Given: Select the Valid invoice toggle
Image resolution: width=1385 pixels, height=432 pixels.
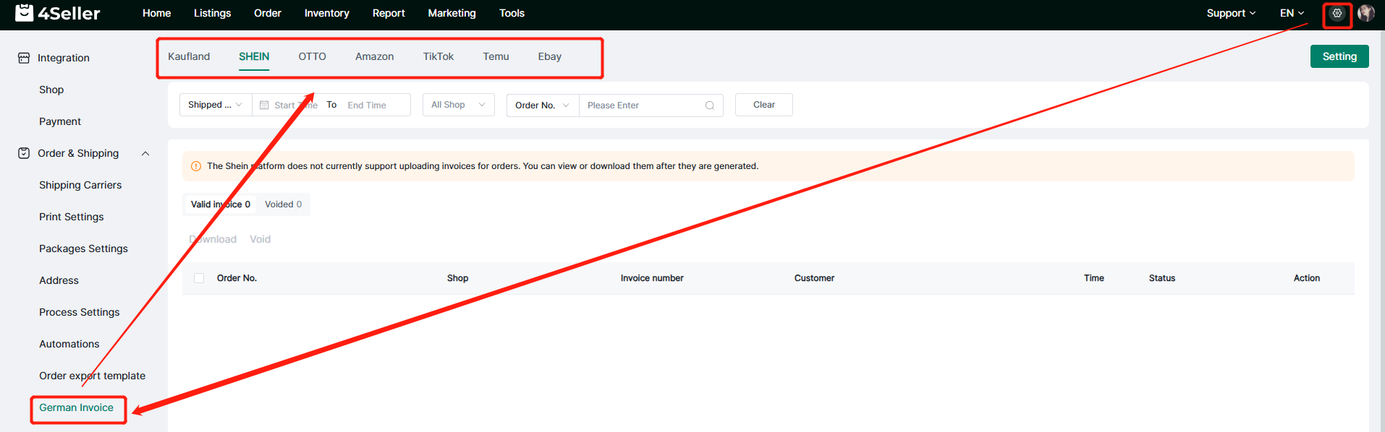Looking at the screenshot, I should [220, 204].
